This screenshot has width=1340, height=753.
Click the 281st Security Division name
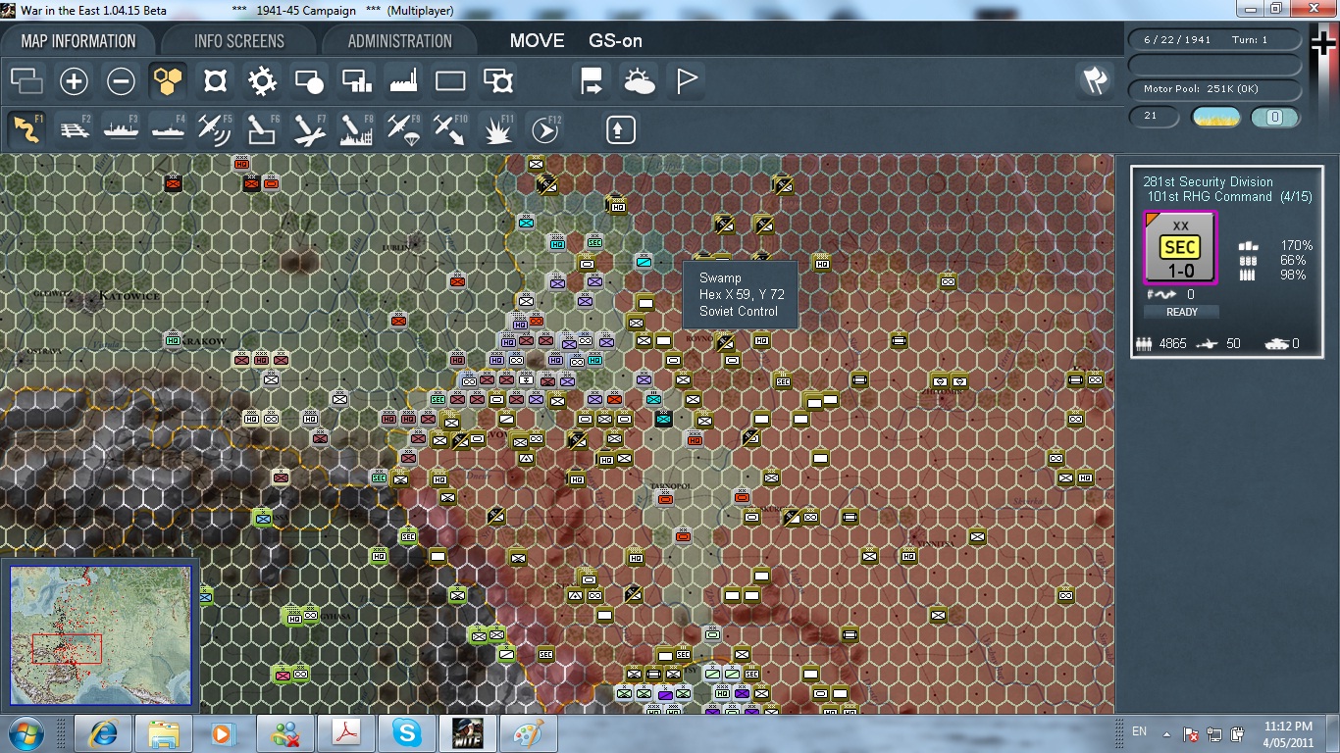1208,181
